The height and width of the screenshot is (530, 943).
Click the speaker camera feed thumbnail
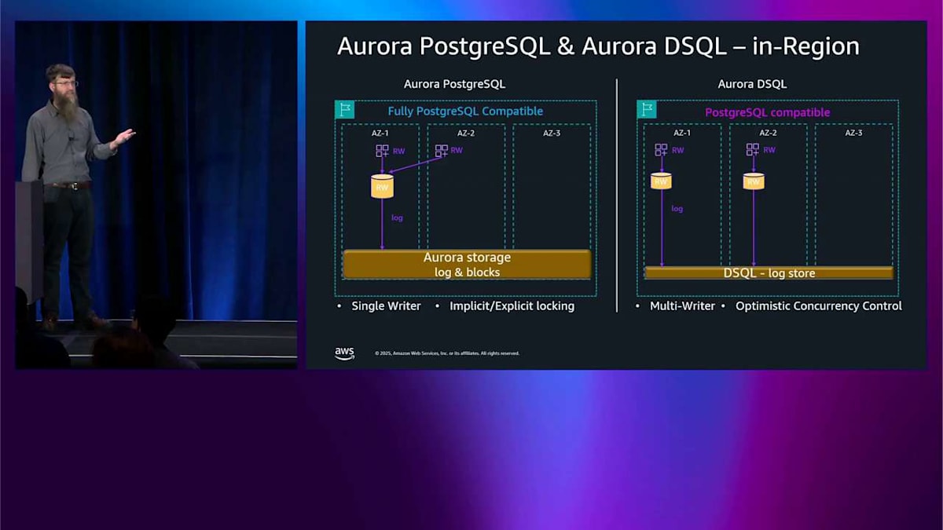point(156,195)
